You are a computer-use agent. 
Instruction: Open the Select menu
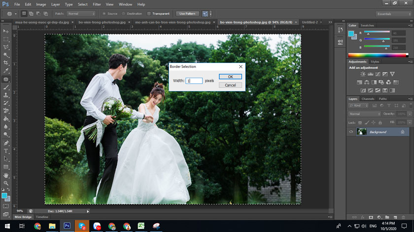pos(83,4)
